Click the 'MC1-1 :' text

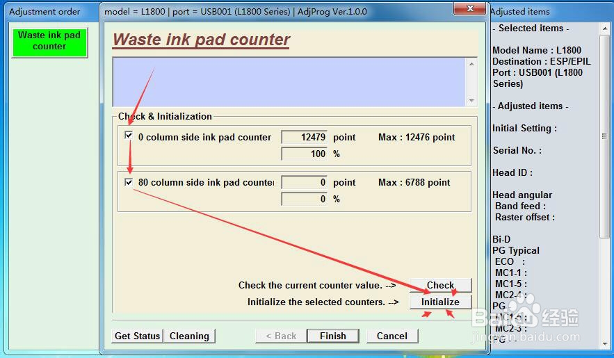(x=511, y=272)
